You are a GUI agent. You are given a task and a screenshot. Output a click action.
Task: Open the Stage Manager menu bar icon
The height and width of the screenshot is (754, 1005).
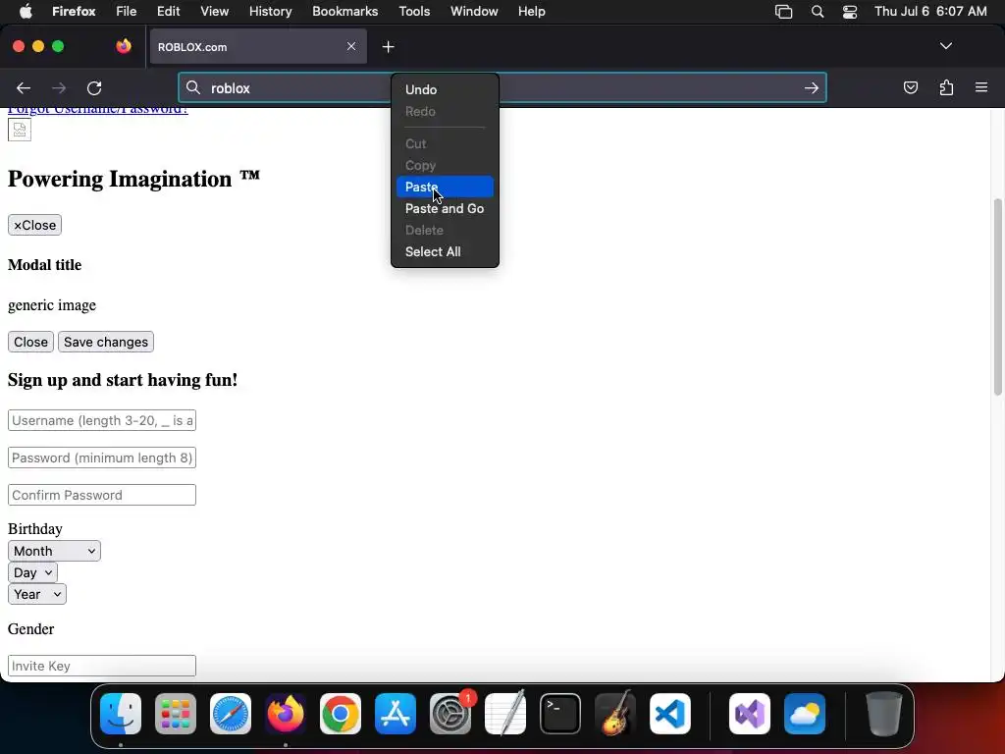point(783,12)
